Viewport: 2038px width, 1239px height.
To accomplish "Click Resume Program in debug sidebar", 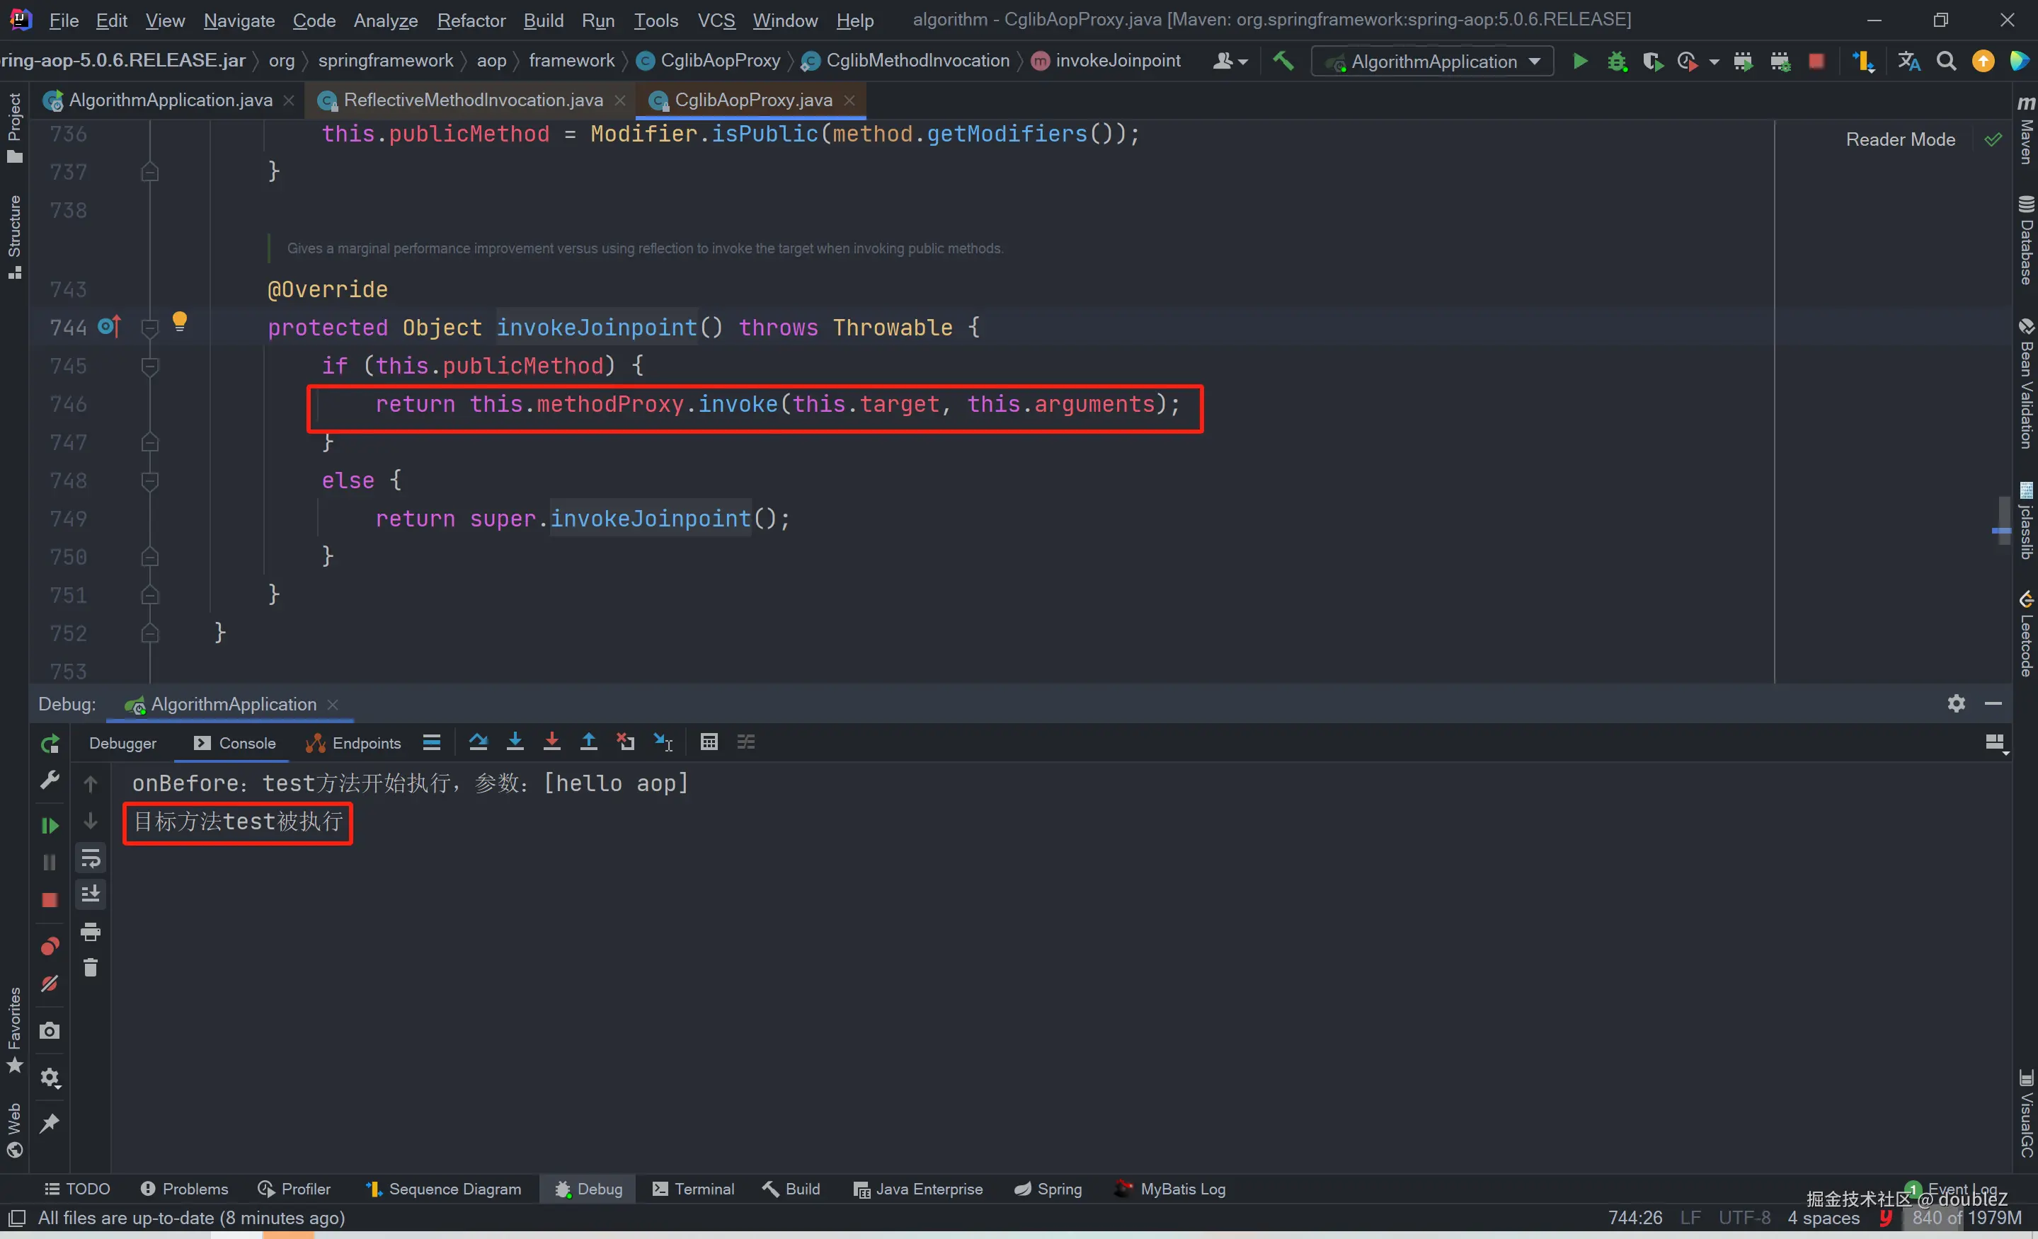I will [x=50, y=825].
